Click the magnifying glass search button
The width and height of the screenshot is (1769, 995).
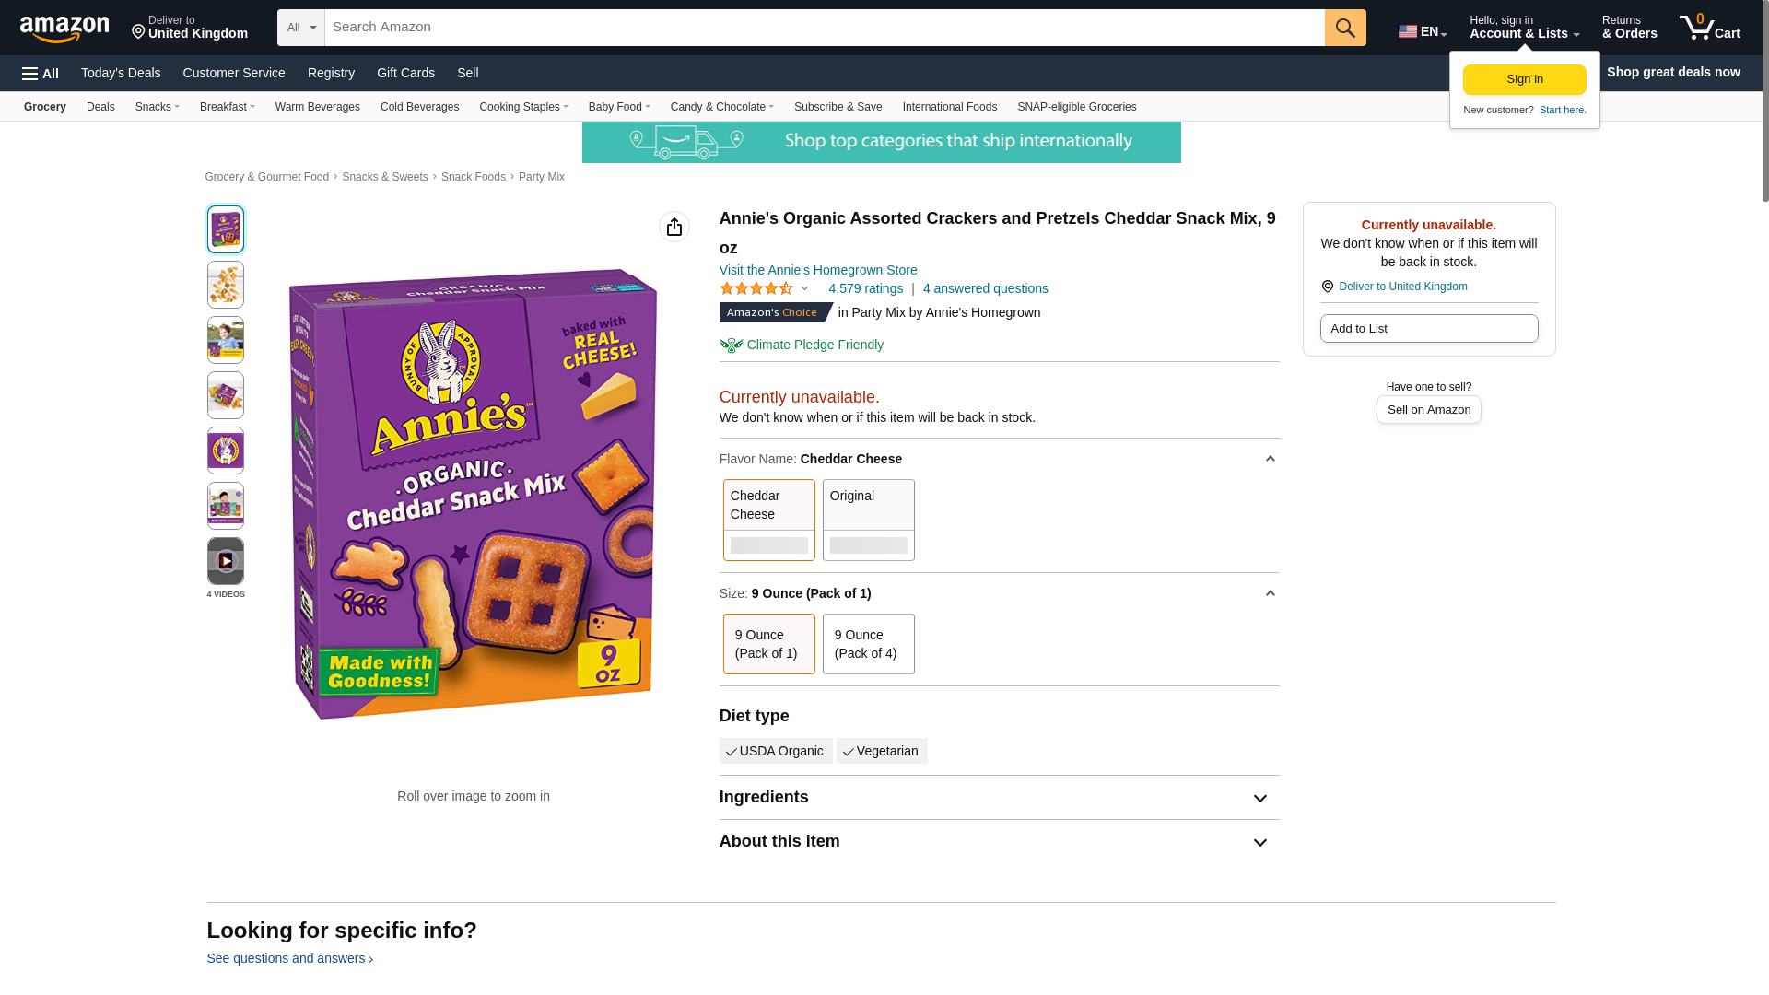pyautogui.click(x=1345, y=28)
